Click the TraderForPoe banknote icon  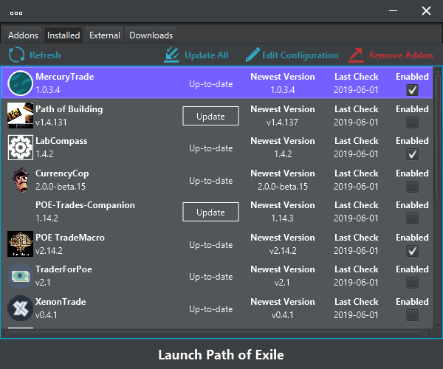[x=21, y=276]
